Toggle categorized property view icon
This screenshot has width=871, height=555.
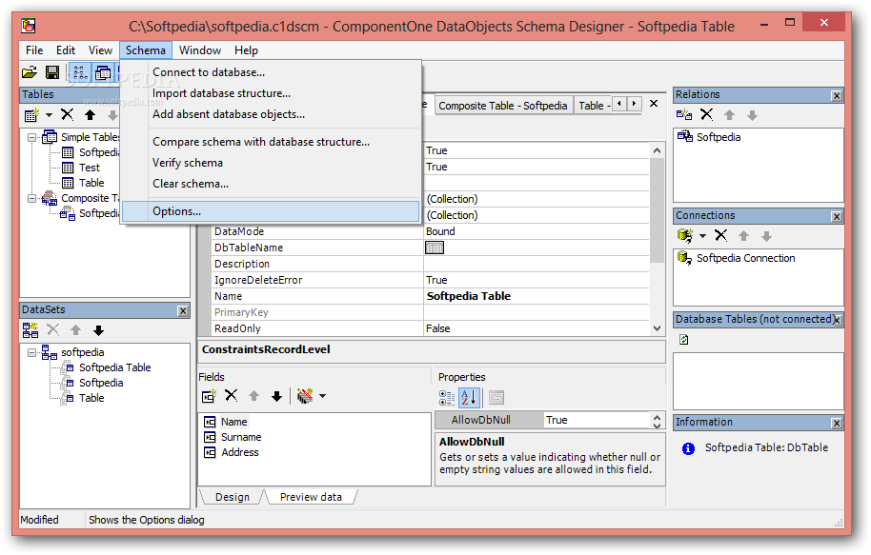click(x=447, y=397)
